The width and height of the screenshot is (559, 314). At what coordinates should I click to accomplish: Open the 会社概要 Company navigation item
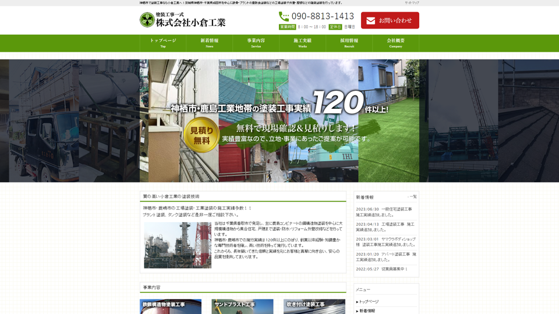coord(395,43)
